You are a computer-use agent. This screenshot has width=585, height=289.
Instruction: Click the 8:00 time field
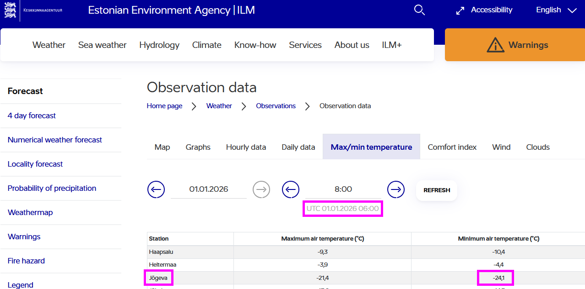tap(343, 189)
